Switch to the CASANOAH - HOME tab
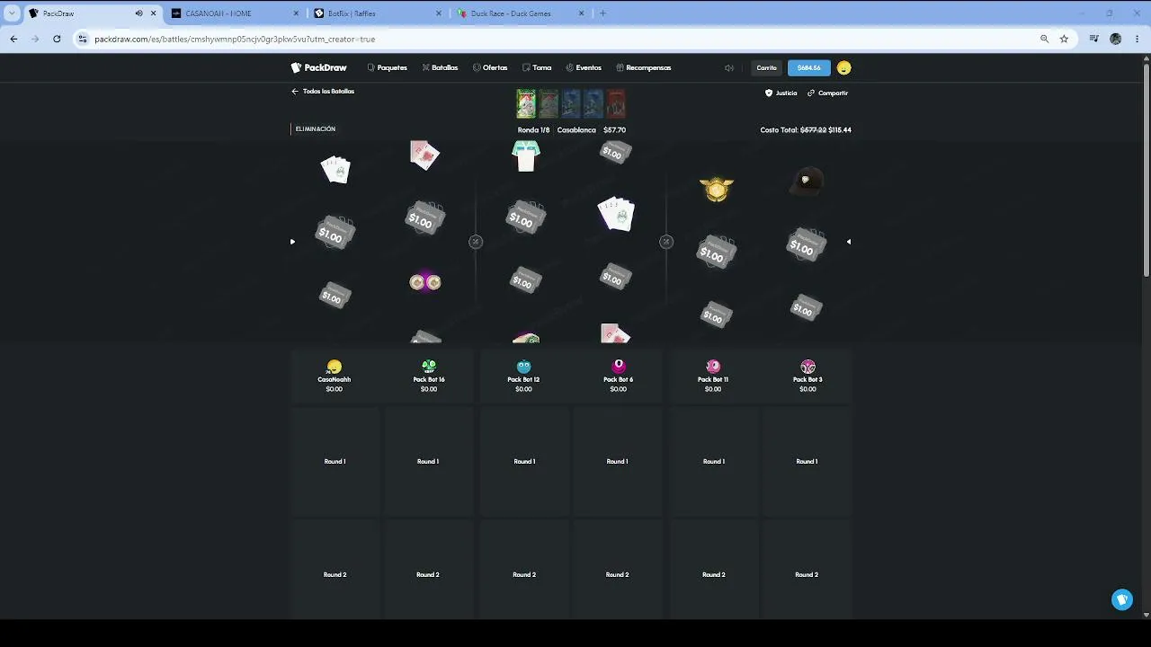The image size is (1151, 647). coord(234,13)
